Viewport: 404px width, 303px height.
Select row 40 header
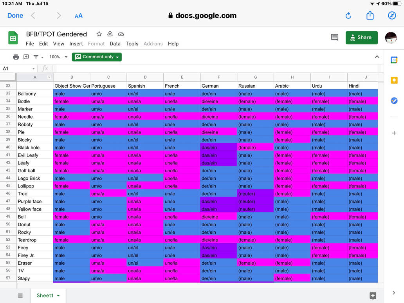pos(8,147)
